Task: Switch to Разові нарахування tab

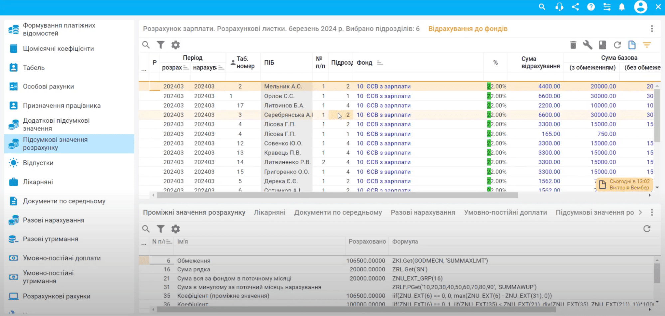Action: point(423,212)
